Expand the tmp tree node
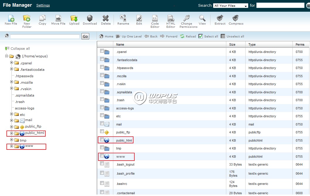The height and width of the screenshot is (196, 310). 11,140
